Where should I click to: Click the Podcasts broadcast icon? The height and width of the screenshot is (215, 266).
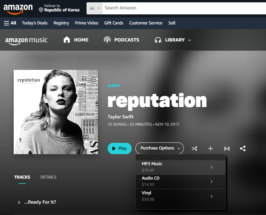click(x=107, y=40)
